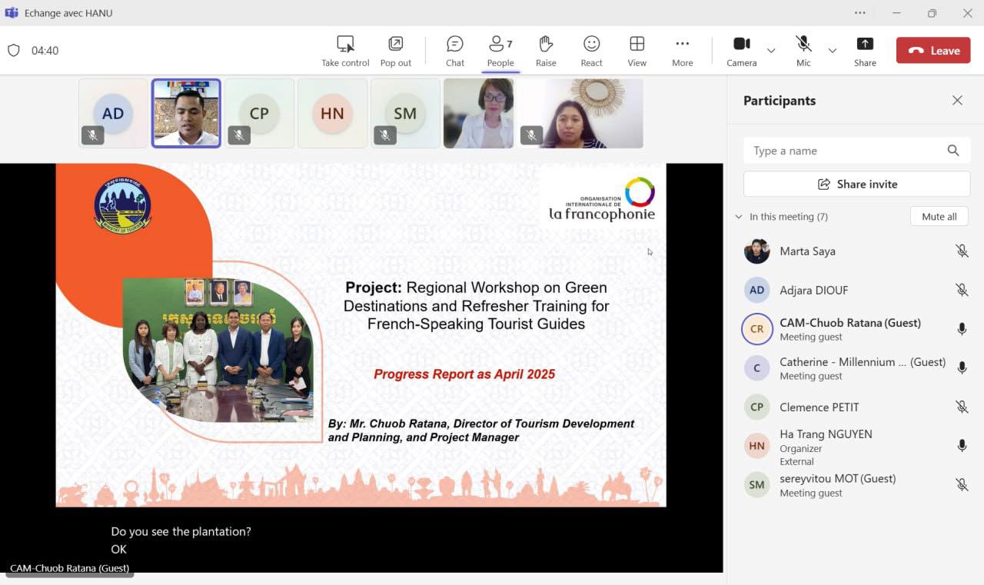Viewport: 984px width, 585px height.
Task: Open the View layout options
Action: point(637,51)
